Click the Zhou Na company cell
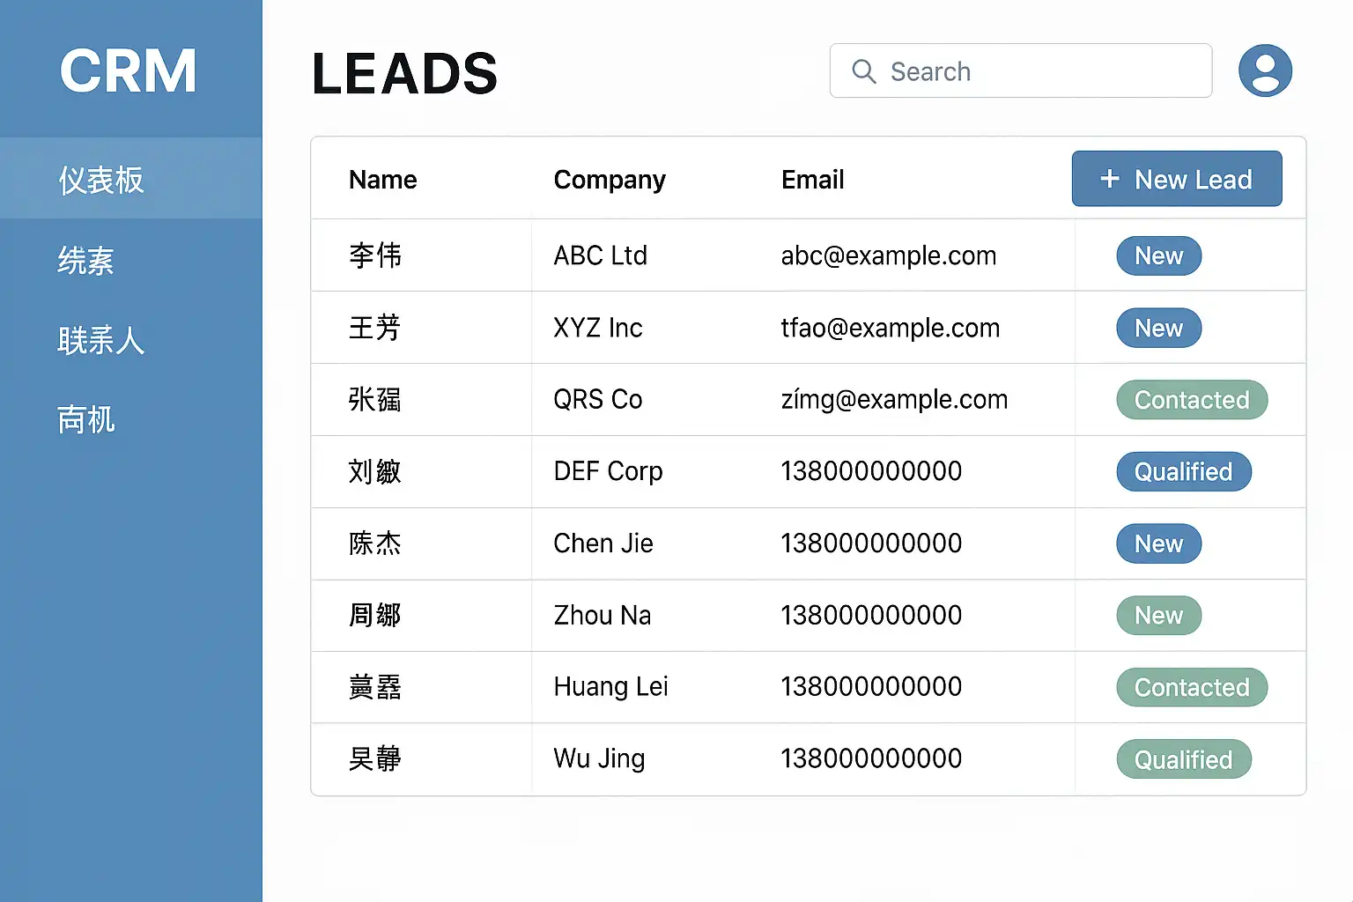1353x902 pixels. pyautogui.click(x=603, y=615)
